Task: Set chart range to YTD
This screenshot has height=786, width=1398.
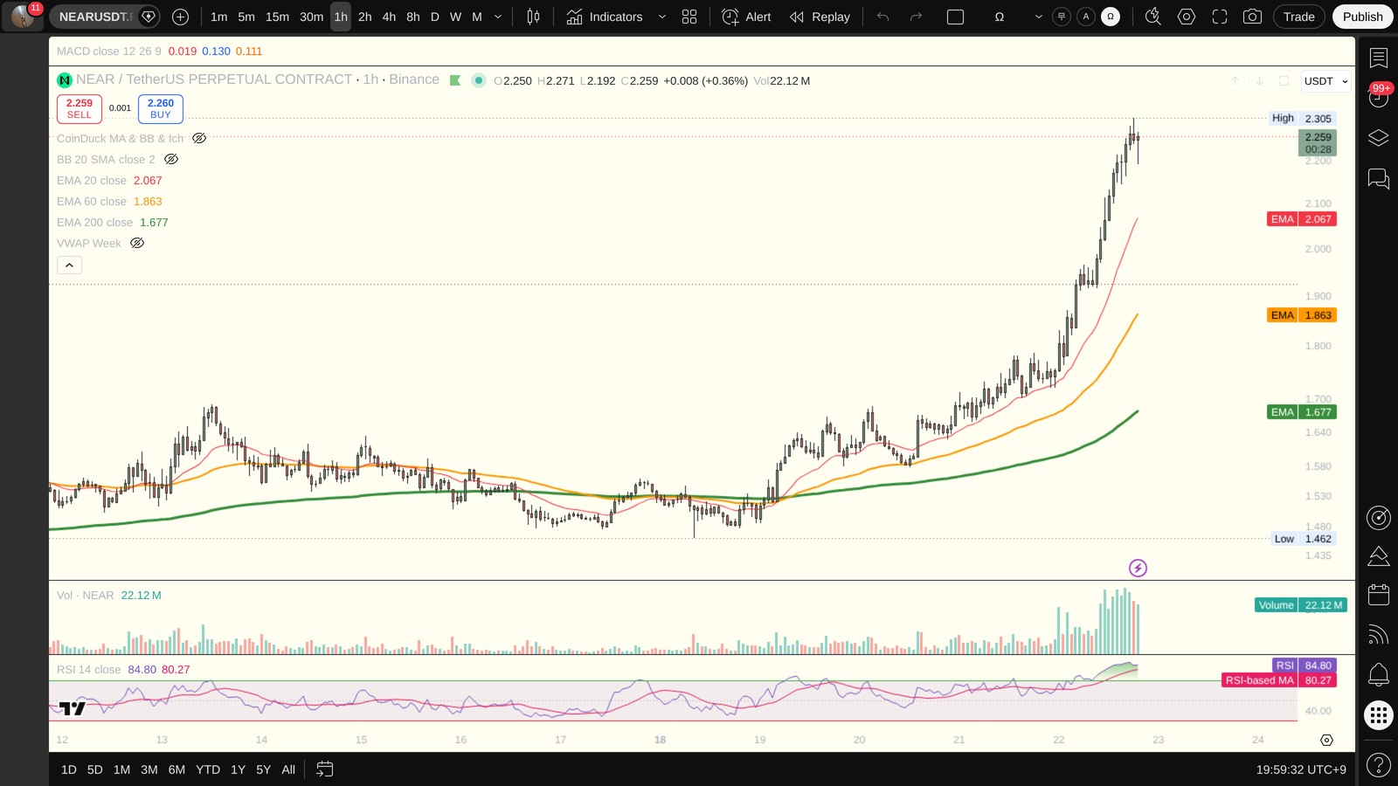Action: point(208,769)
